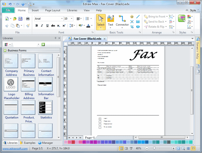Switch to the View ribbon tab
Screen dimensions: 202x153
tap(87, 10)
